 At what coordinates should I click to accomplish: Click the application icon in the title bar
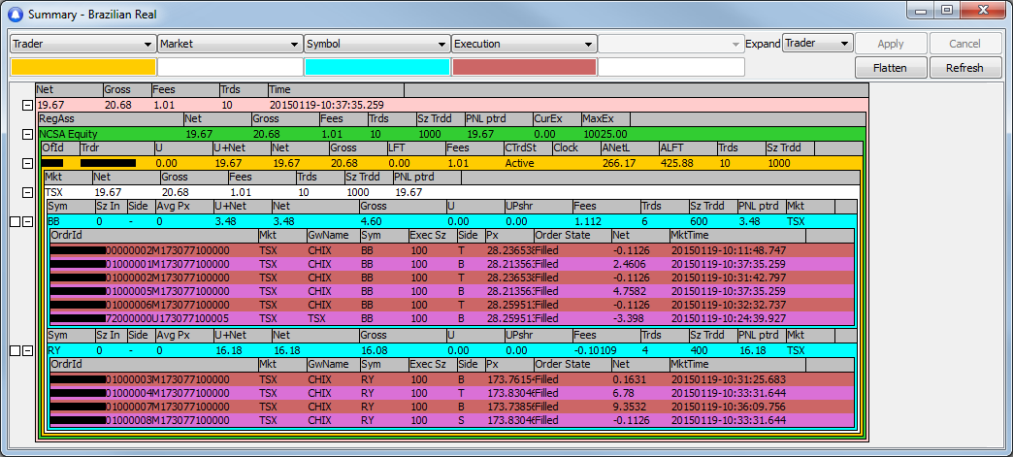click(15, 12)
